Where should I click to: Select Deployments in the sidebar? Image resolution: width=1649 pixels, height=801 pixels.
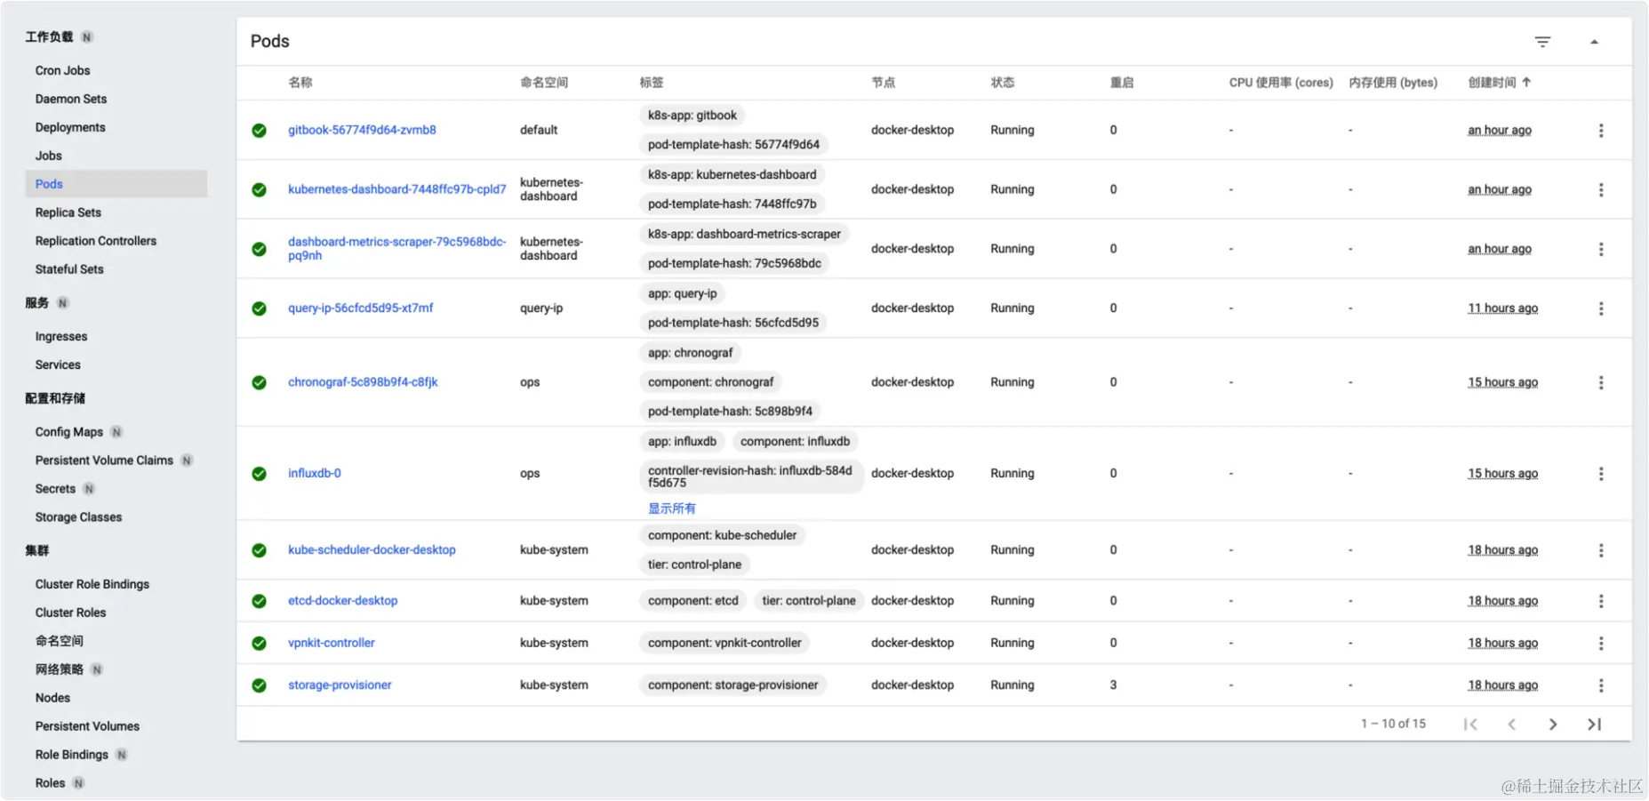[70, 127]
